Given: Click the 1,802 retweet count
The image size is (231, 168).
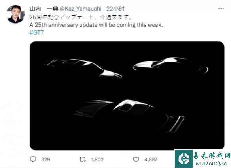Looking at the screenshot, I should click(x=97, y=159).
